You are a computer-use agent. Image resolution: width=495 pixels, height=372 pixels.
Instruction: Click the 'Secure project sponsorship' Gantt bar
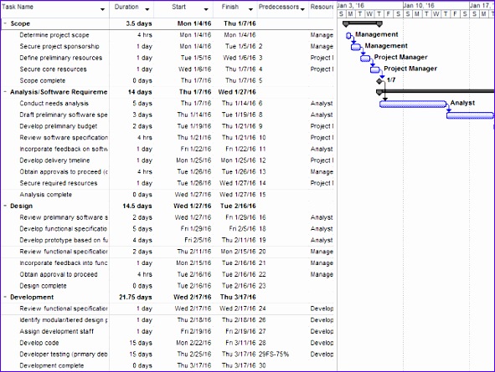pos(356,47)
